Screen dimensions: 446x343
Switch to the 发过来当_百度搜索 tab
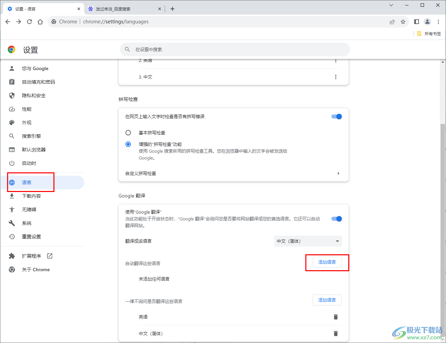pyautogui.click(x=124, y=9)
